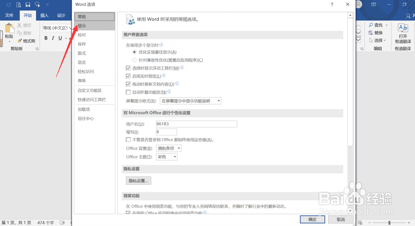
Task: Open the Select dropdown arrow
Action: tap(385, 41)
